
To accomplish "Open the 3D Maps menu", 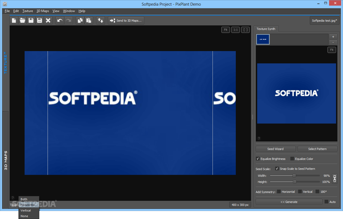I will 43,11.
